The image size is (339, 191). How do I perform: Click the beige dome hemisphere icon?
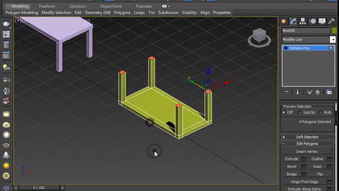[6, 125]
